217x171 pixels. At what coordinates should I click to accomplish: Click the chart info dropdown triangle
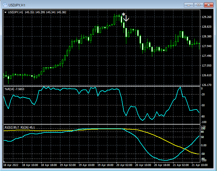5,12
